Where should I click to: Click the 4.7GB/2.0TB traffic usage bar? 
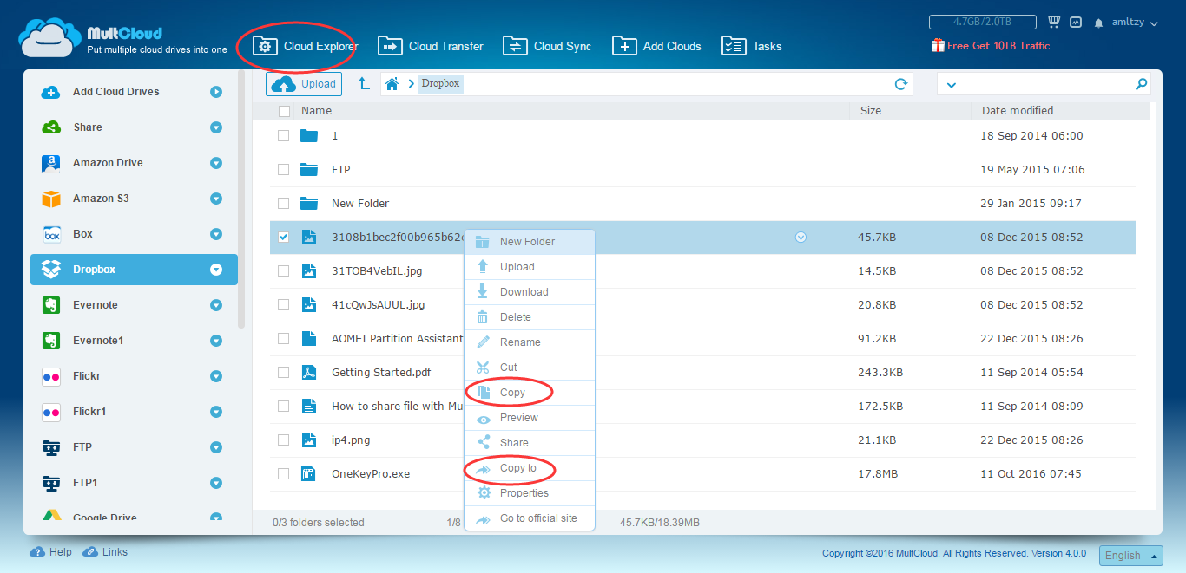(982, 23)
